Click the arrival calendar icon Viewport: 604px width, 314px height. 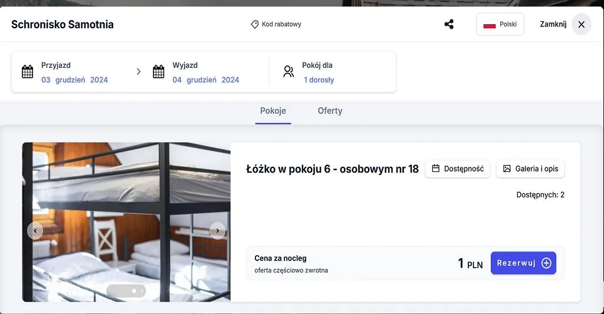tap(28, 72)
